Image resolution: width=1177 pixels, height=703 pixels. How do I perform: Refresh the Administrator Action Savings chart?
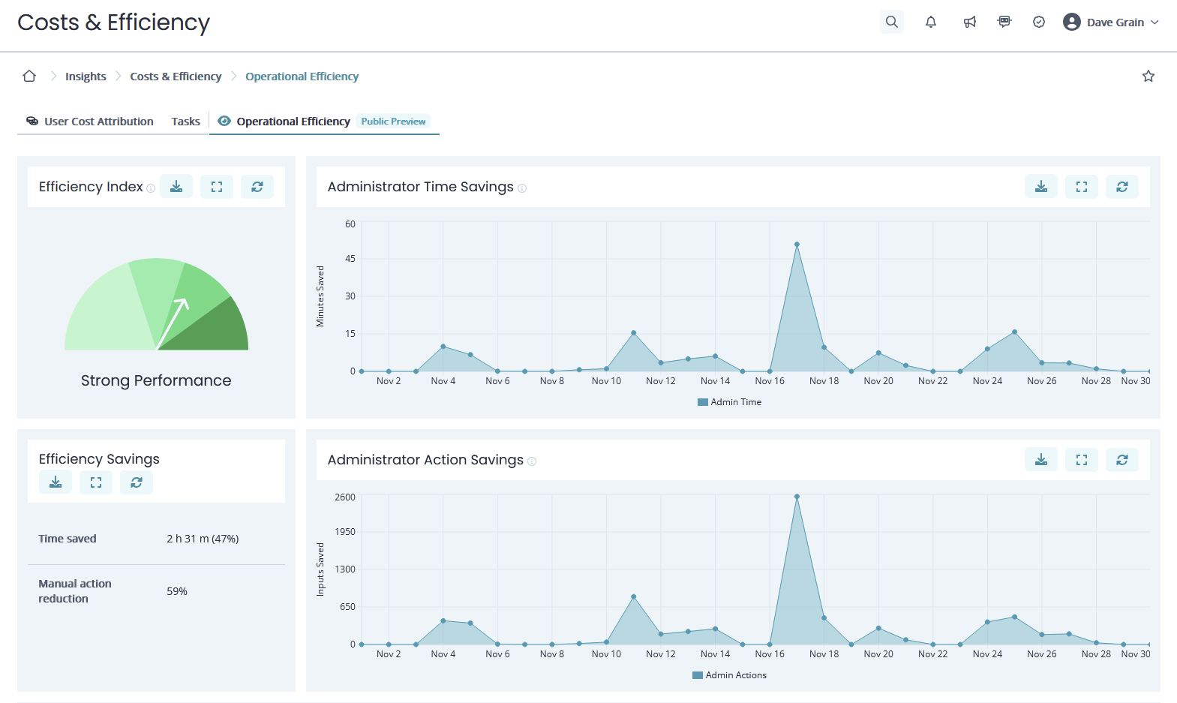coord(1121,460)
